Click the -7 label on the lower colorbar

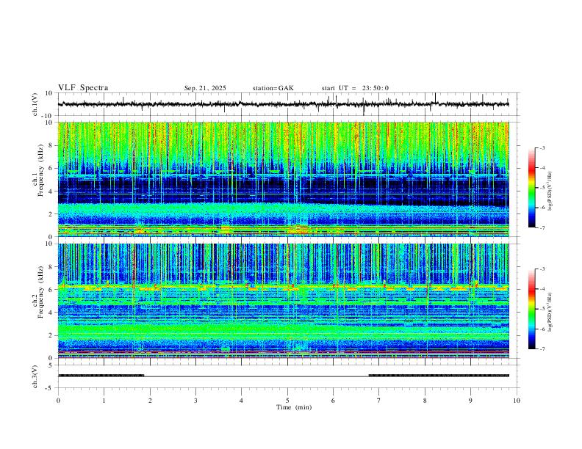point(542,349)
